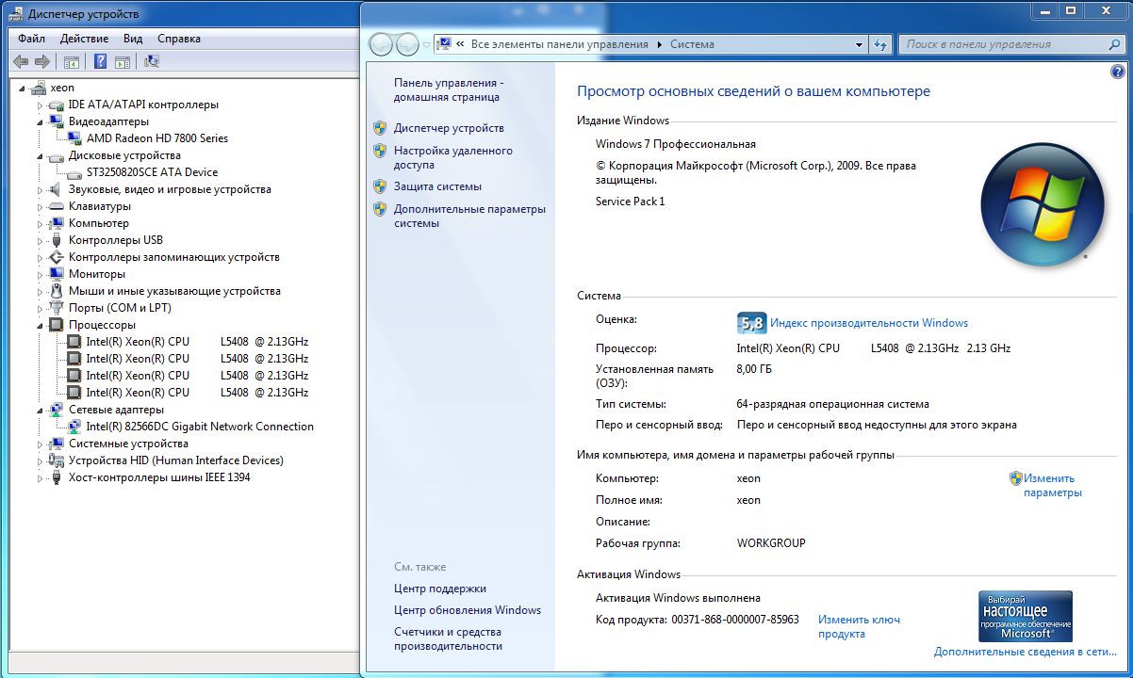Click the first Xeon L5408 processor icon

(x=74, y=342)
